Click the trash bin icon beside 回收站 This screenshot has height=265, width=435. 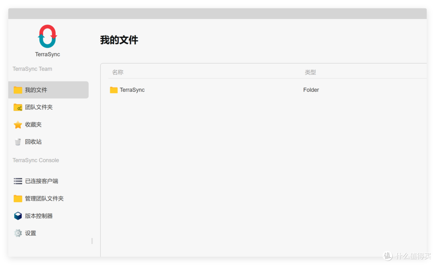point(18,142)
